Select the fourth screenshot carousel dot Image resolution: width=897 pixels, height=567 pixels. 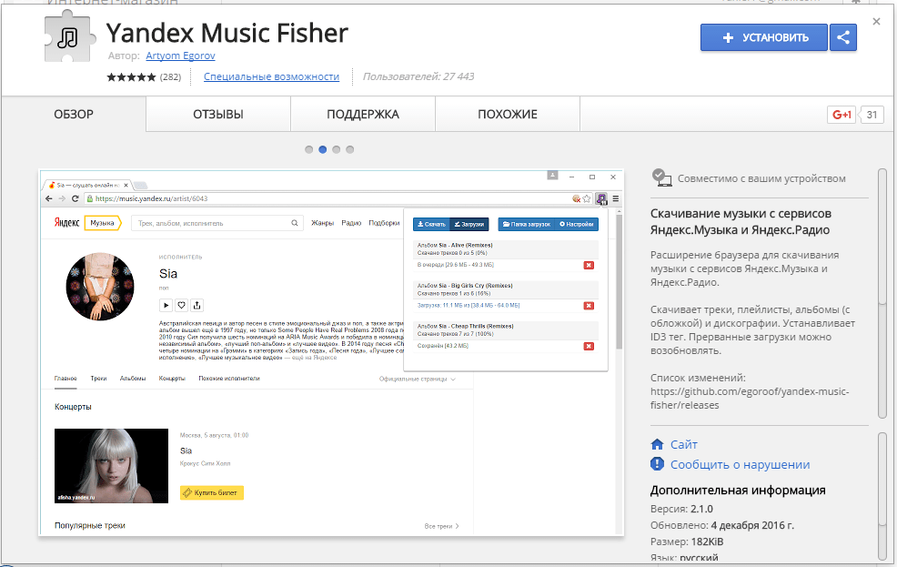350,149
